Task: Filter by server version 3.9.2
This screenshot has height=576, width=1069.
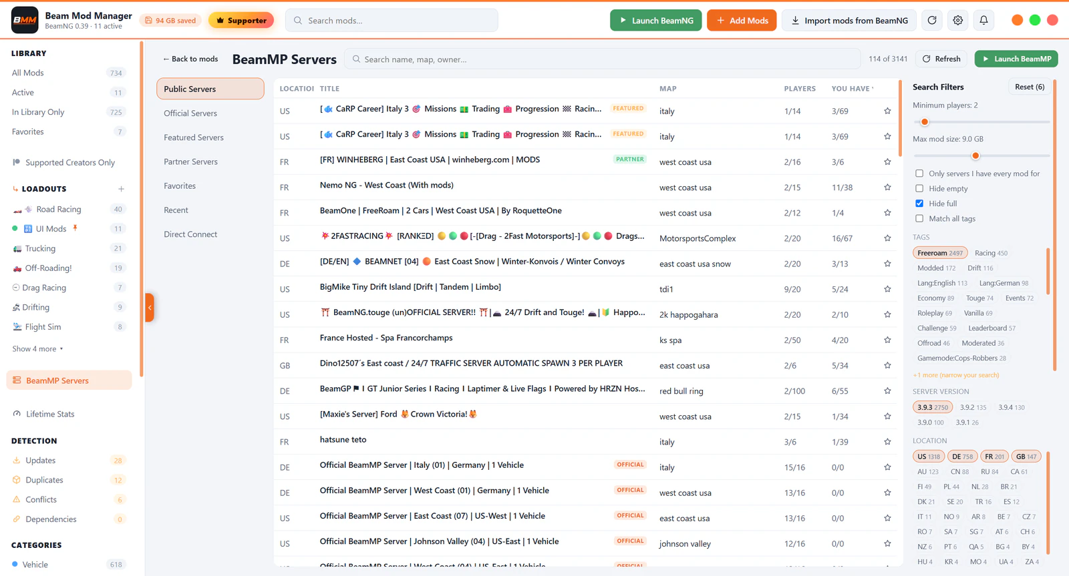Action: tap(973, 407)
